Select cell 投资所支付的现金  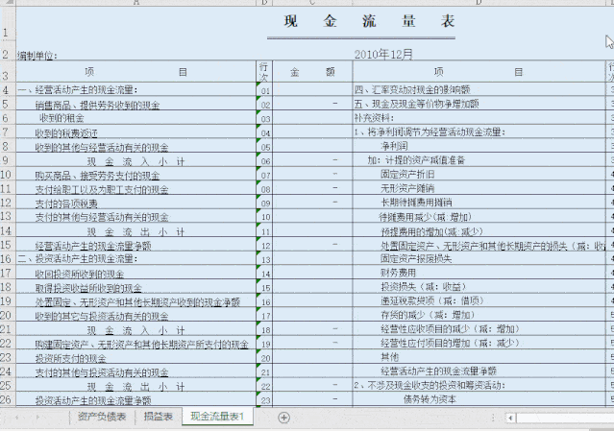[135, 357]
